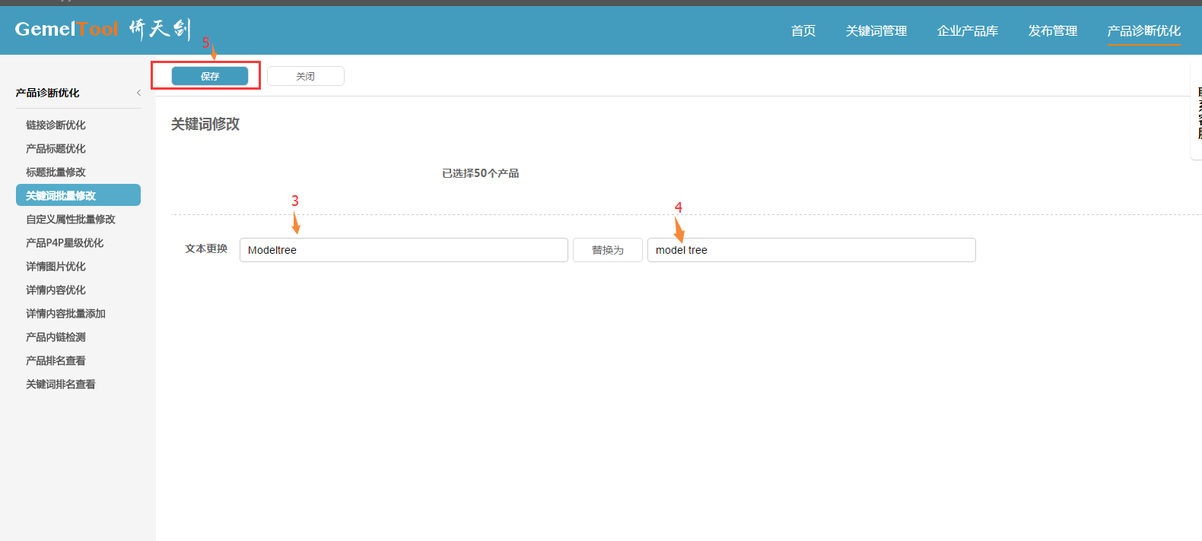Image resolution: width=1202 pixels, height=541 pixels.
Task: Open the 首页 nav tab
Action: click(x=803, y=30)
